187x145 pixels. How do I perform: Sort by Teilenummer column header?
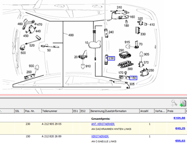(57, 111)
